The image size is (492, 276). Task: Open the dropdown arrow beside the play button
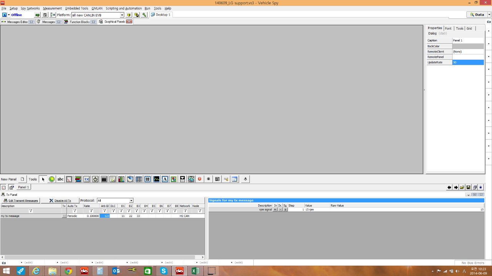pos(9,15)
